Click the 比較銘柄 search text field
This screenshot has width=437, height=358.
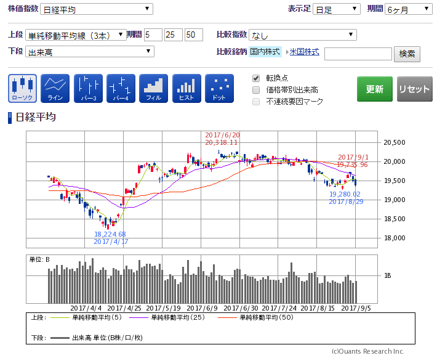[x=358, y=54]
